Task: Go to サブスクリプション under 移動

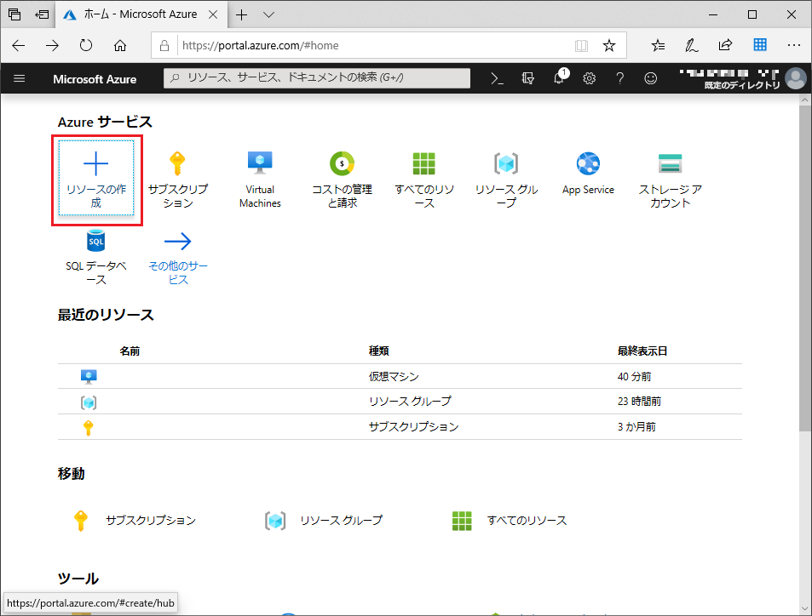Action: (x=135, y=521)
